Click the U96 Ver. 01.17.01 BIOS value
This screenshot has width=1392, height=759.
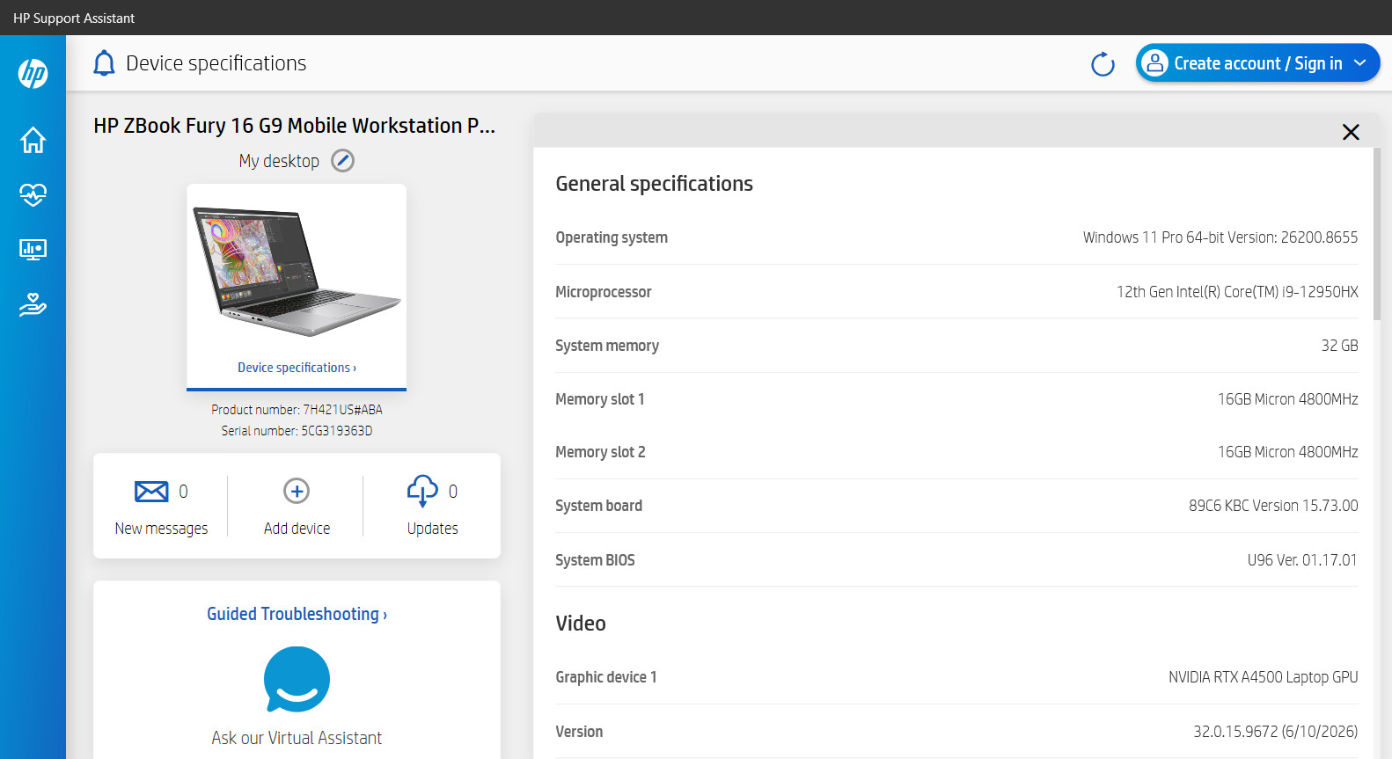tap(1302, 560)
